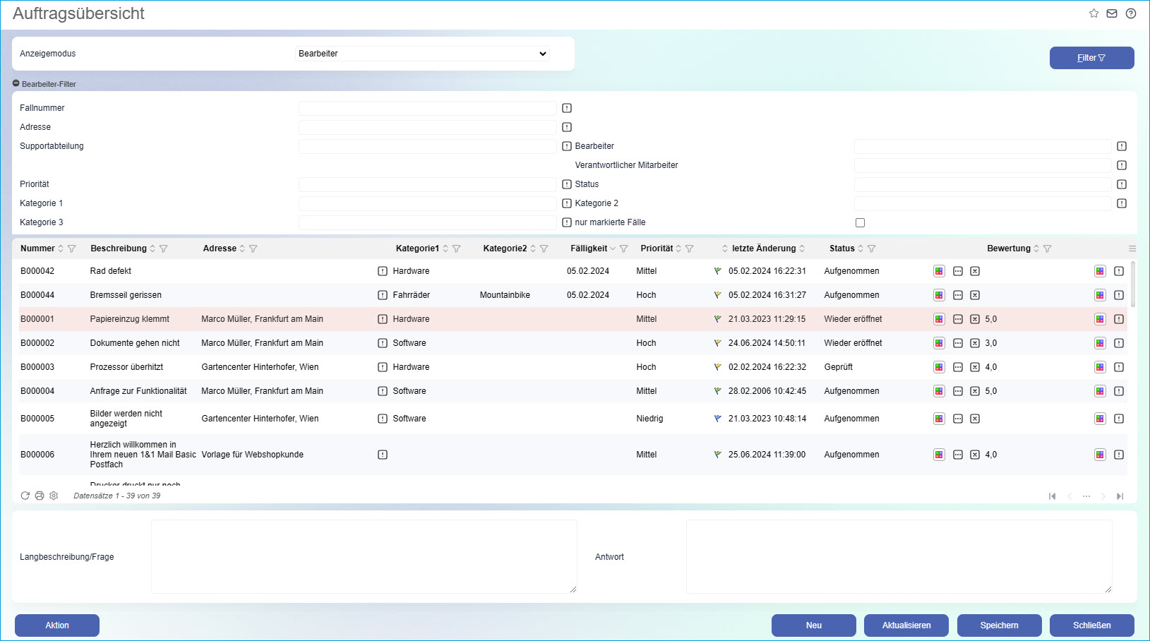Click the X icon in row B000042
The width and height of the screenshot is (1150, 641).
[975, 271]
